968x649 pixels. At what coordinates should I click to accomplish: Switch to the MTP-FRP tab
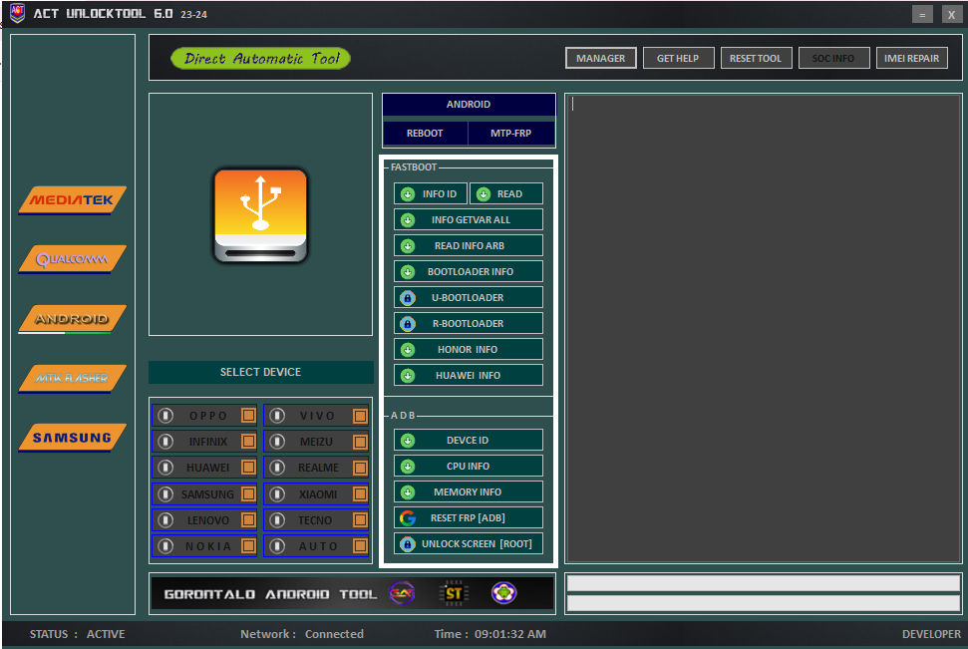pyautogui.click(x=511, y=133)
